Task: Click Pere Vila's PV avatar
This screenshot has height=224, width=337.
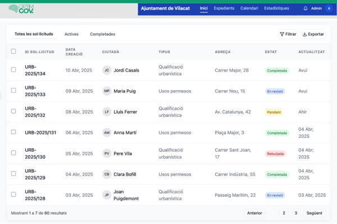Action: click(107, 153)
